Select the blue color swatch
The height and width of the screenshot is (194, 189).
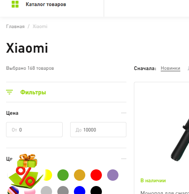point(80,190)
